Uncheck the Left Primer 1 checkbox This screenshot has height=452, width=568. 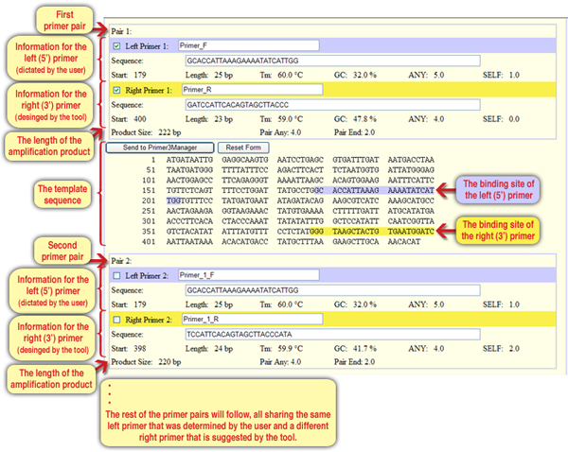click(115, 44)
